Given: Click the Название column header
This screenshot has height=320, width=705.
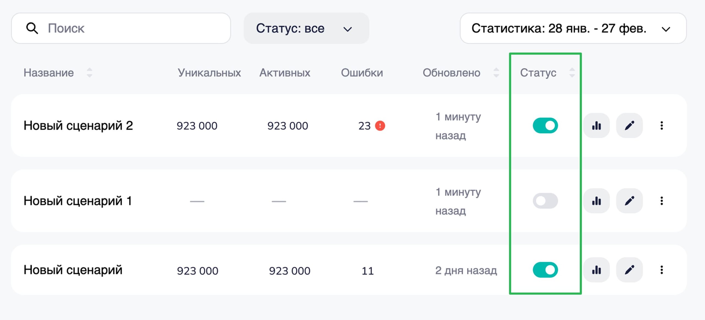Looking at the screenshot, I should (x=49, y=73).
